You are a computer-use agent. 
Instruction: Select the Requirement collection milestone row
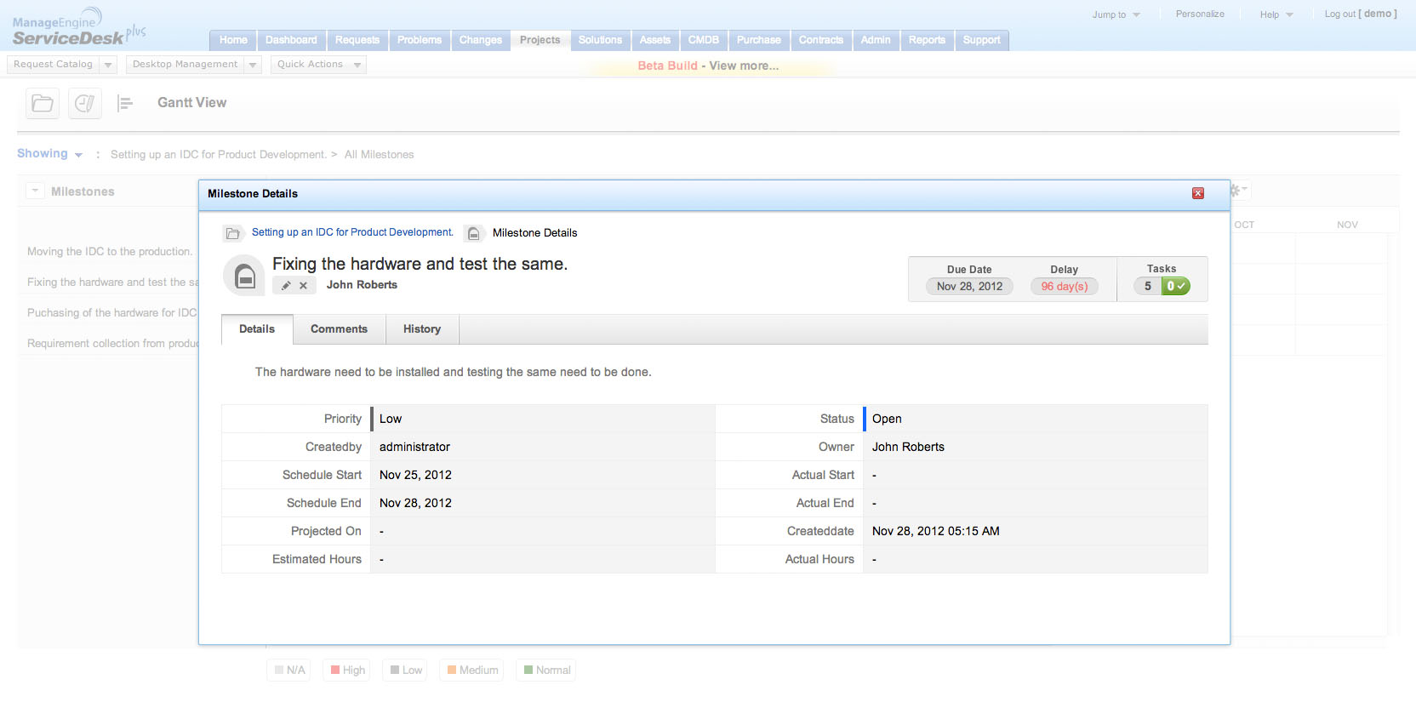[112, 344]
